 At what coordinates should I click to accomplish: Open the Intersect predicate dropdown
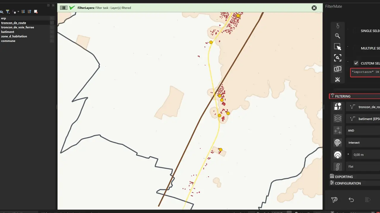[363, 143]
